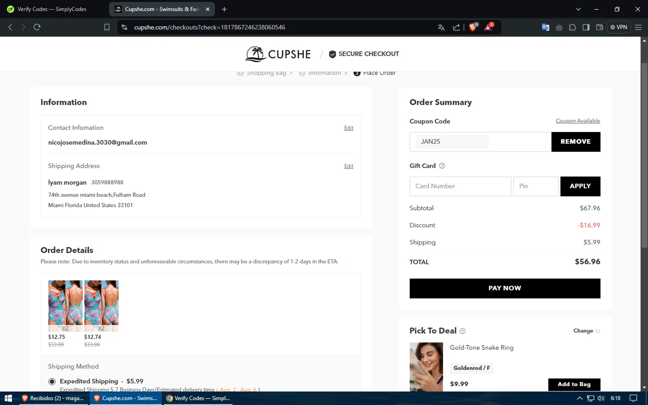Click the page vertical scrollbar

[x=644, y=155]
